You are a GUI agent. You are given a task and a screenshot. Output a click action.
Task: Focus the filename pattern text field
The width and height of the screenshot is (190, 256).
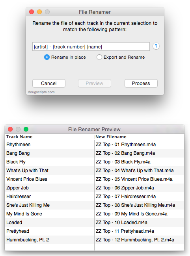pyautogui.click(x=91, y=47)
